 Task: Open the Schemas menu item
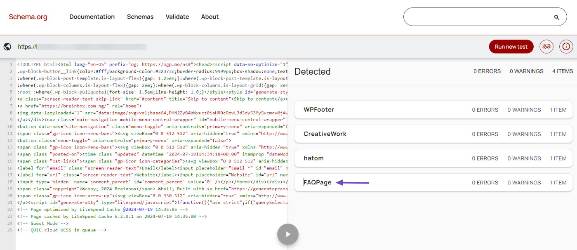[140, 17]
